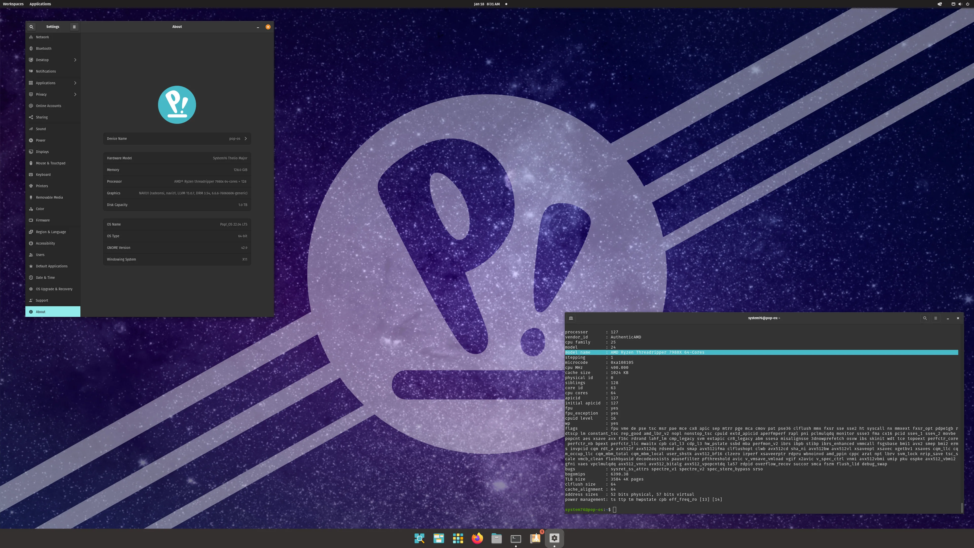This screenshot has width=974, height=548.
Task: Open Notifications settings panel
Action: pos(53,71)
